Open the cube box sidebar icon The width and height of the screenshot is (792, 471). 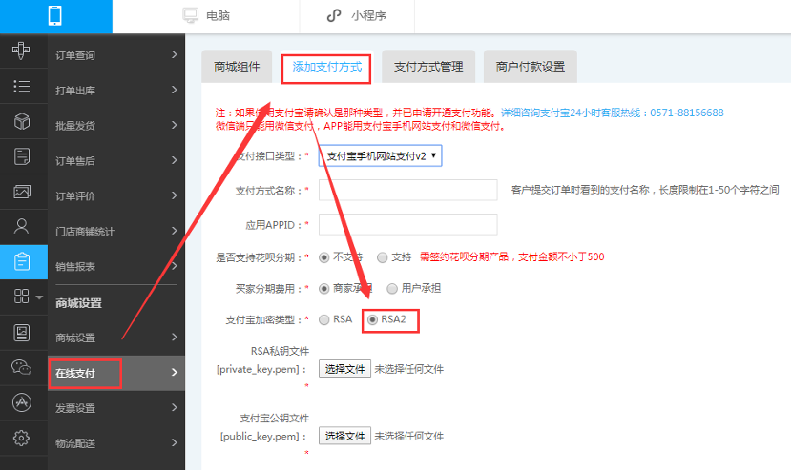[x=22, y=121]
